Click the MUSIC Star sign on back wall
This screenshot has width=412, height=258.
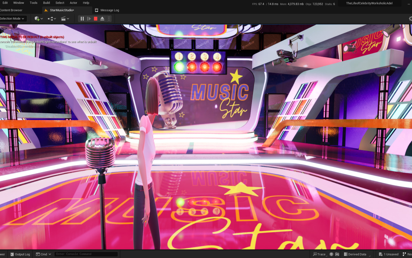[220, 100]
